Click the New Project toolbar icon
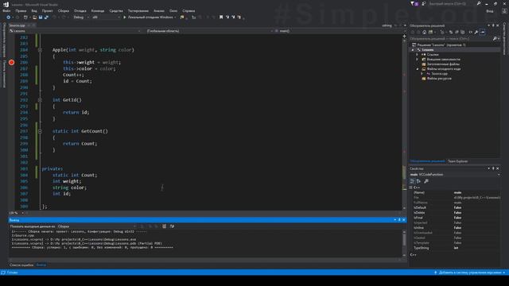This screenshot has width=509, height=286. (x=25, y=17)
